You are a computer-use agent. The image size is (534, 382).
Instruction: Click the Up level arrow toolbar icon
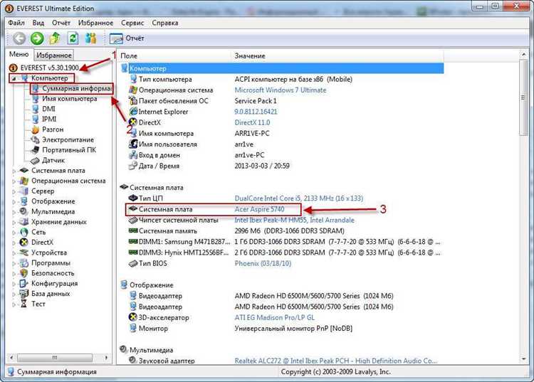click(x=55, y=38)
